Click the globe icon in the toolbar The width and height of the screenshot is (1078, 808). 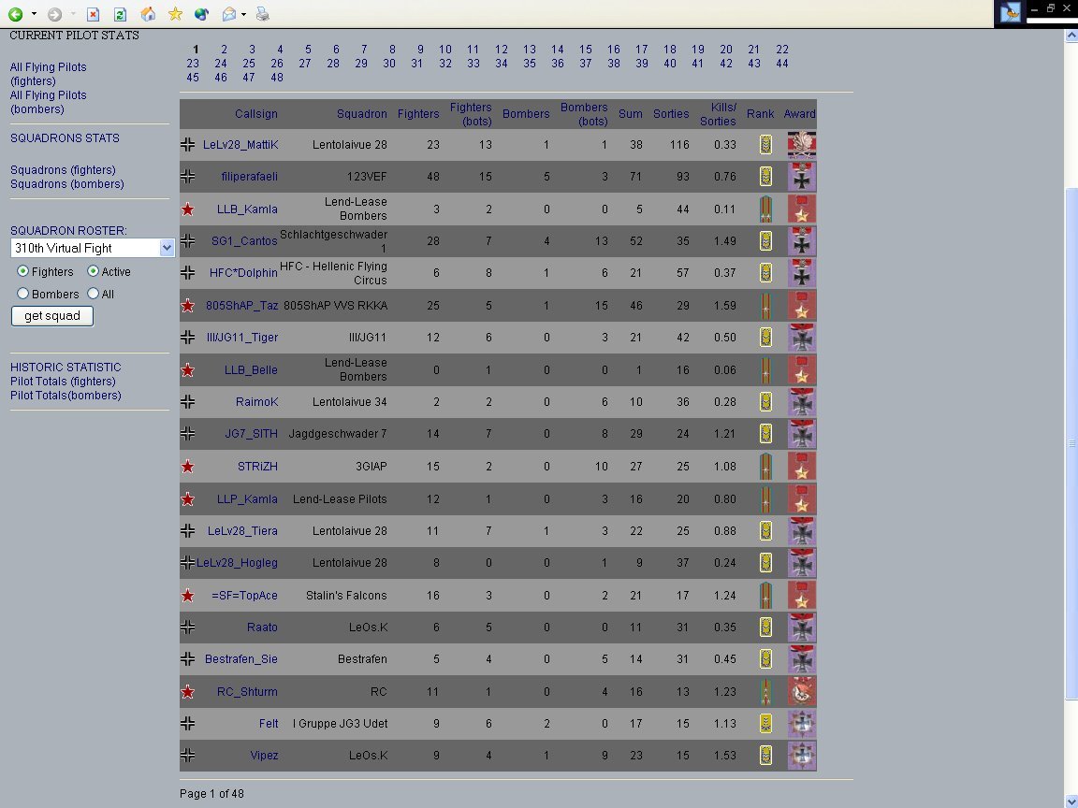[x=201, y=14]
